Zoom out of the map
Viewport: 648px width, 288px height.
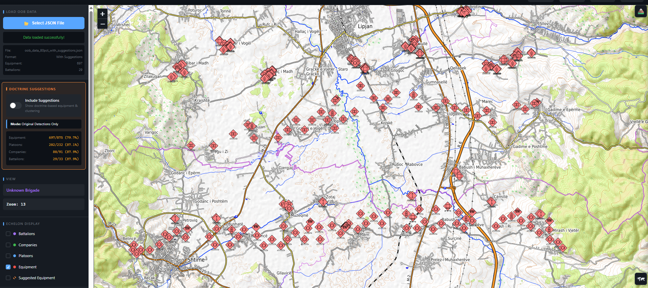coord(102,24)
